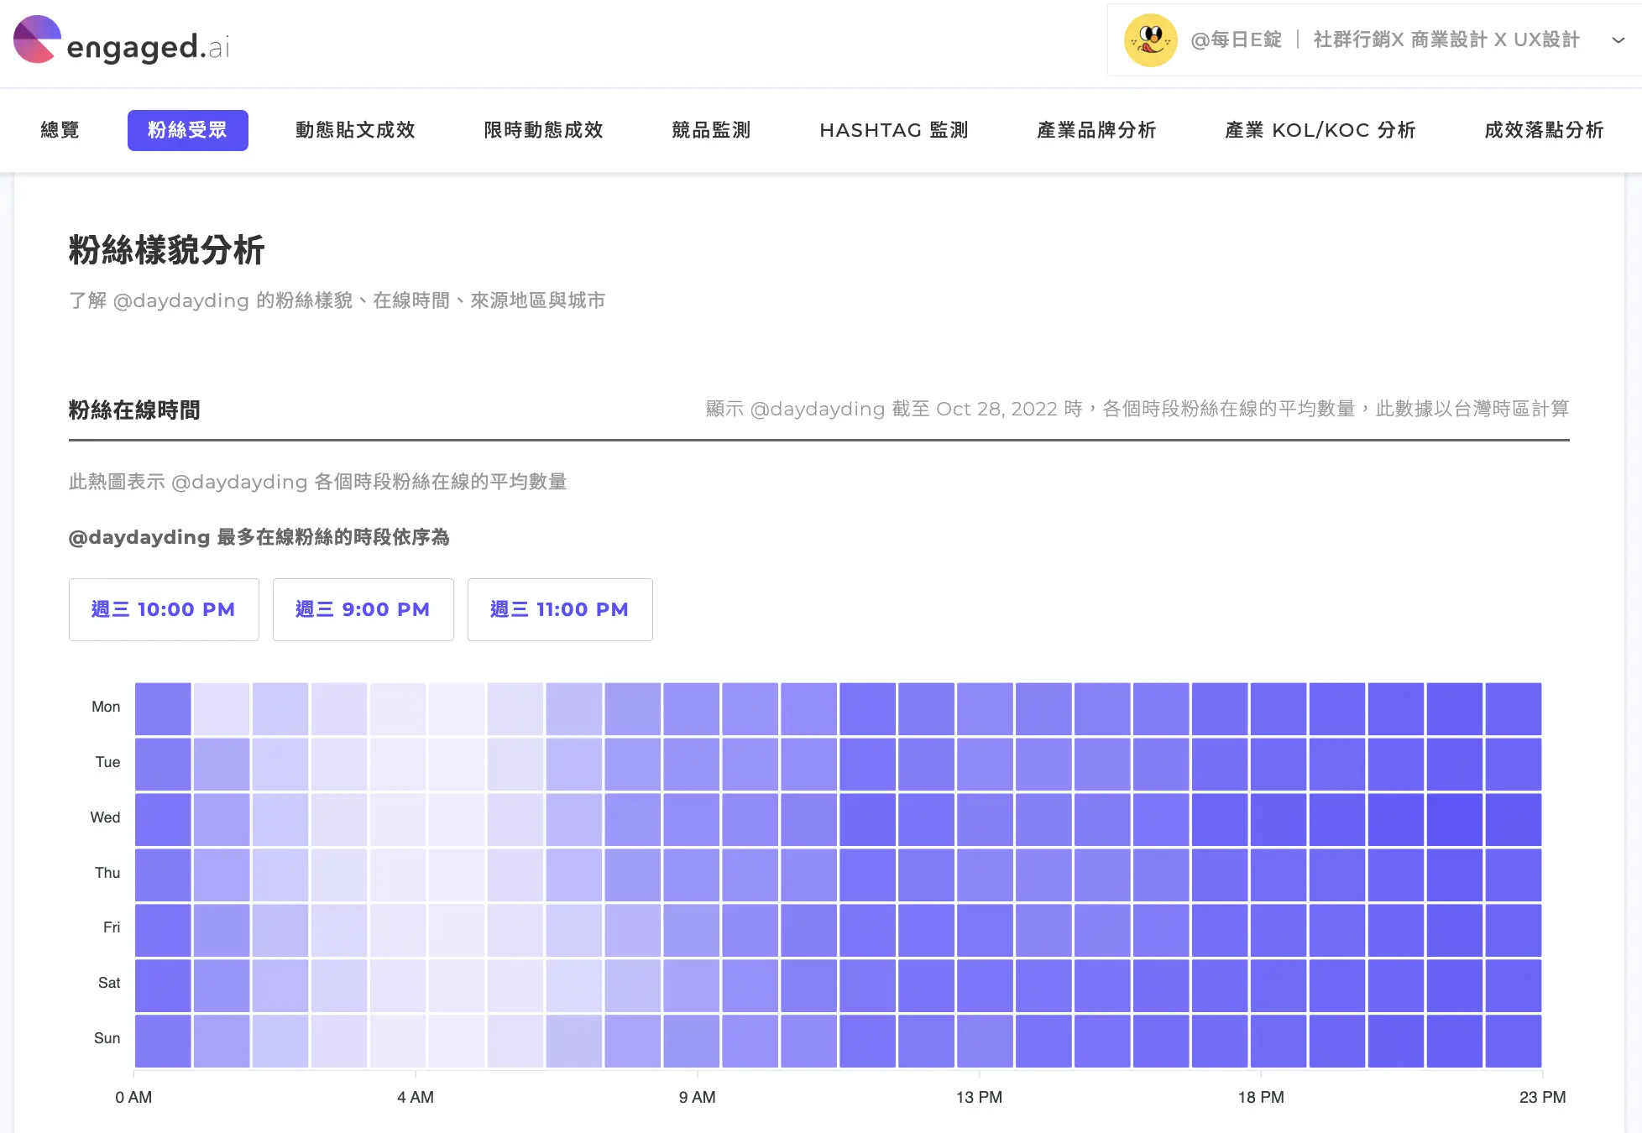This screenshot has width=1642, height=1133.
Task: Open 產業 KOL/KOC 分析 tab
Action: coord(1320,130)
